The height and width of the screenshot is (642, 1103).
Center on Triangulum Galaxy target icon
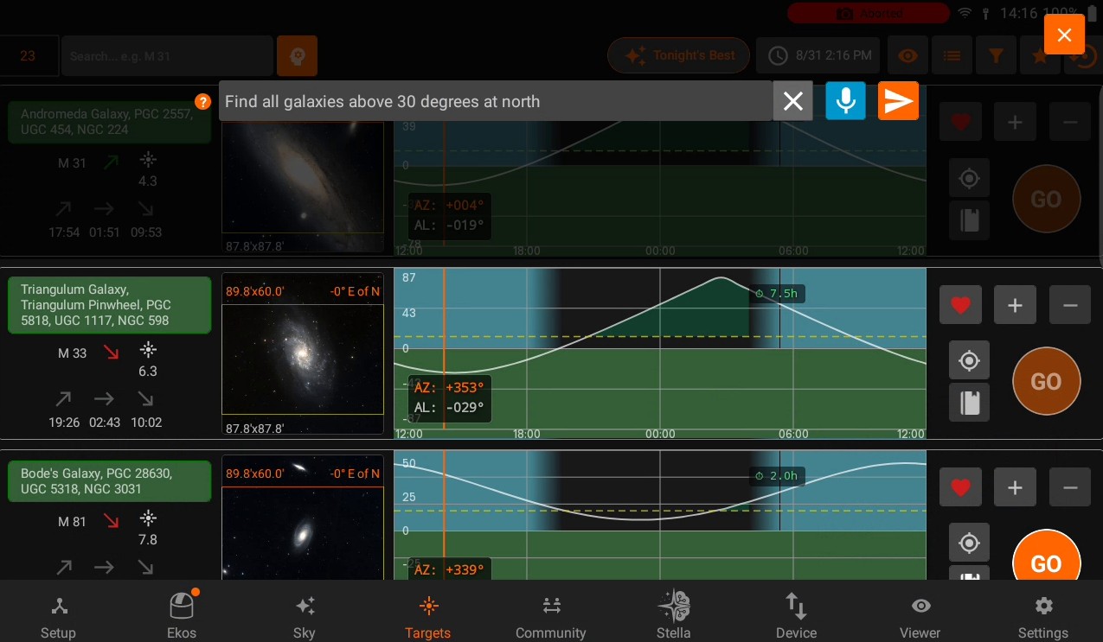click(969, 360)
